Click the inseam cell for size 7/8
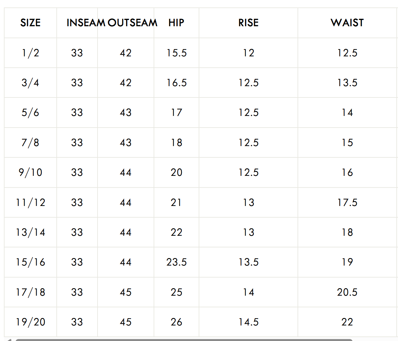 pyautogui.click(x=77, y=142)
